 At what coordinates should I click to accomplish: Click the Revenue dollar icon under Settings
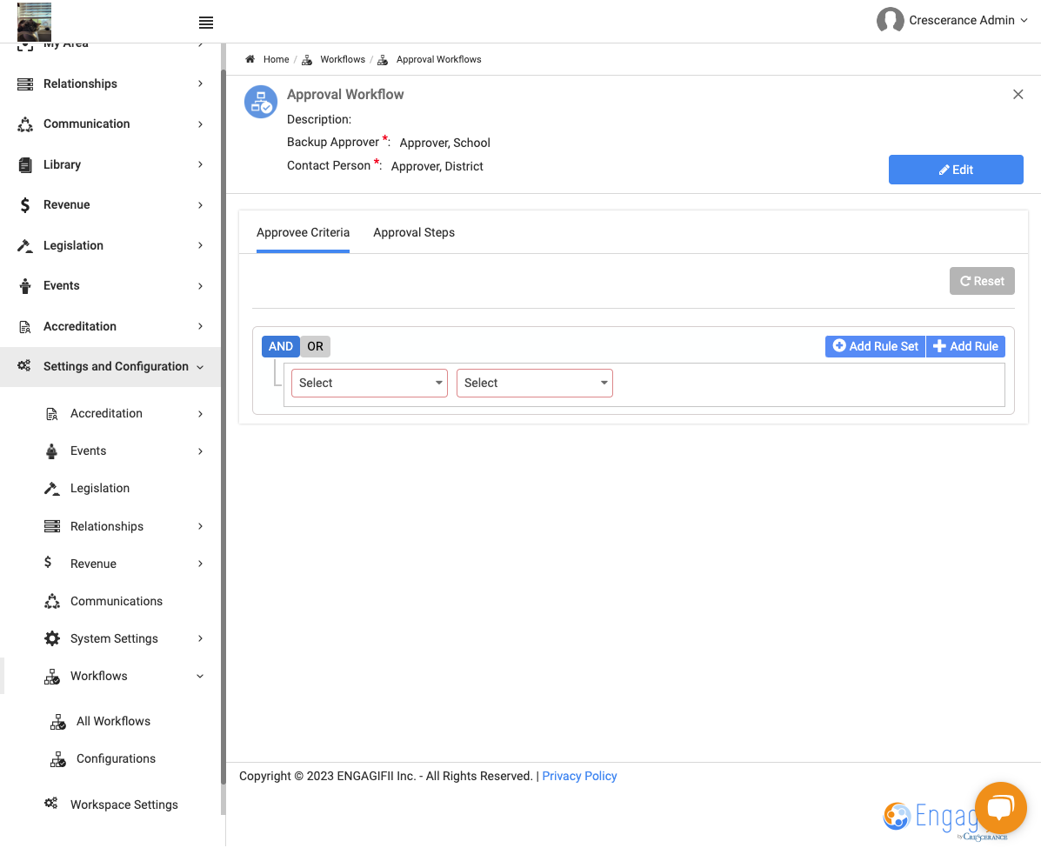click(x=48, y=563)
